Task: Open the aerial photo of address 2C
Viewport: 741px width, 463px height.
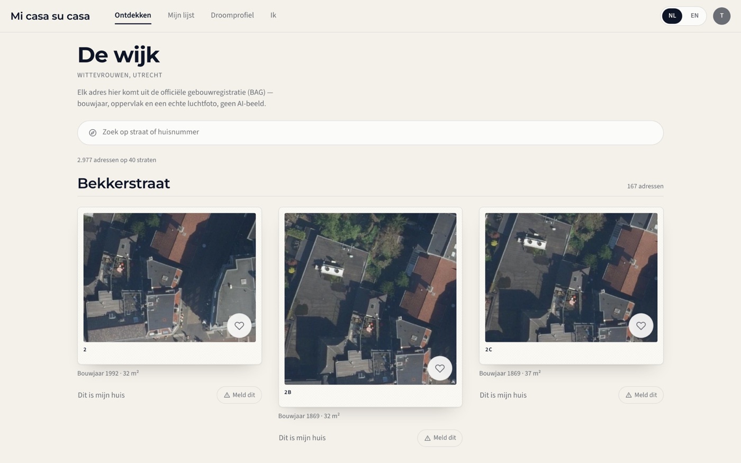Action: [x=571, y=277]
